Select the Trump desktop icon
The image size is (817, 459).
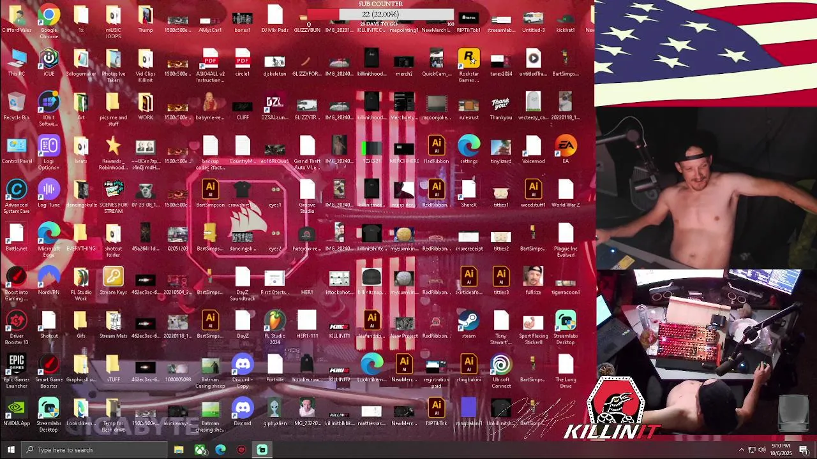tap(146, 15)
